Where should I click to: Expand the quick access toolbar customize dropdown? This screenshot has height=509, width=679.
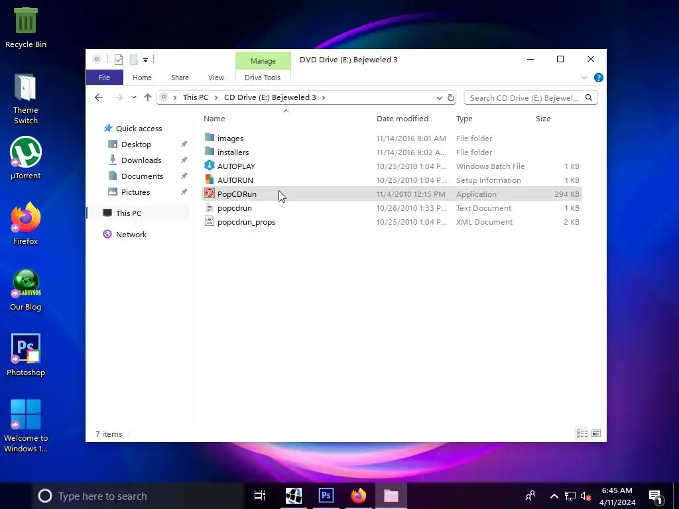(145, 60)
